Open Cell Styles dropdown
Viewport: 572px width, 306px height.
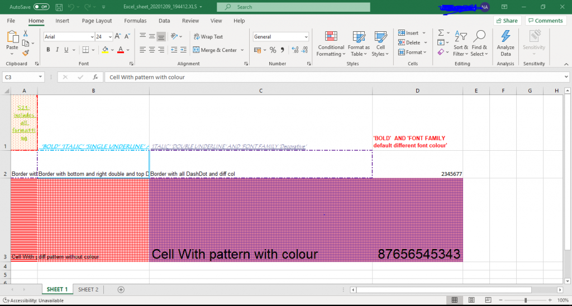(x=380, y=44)
